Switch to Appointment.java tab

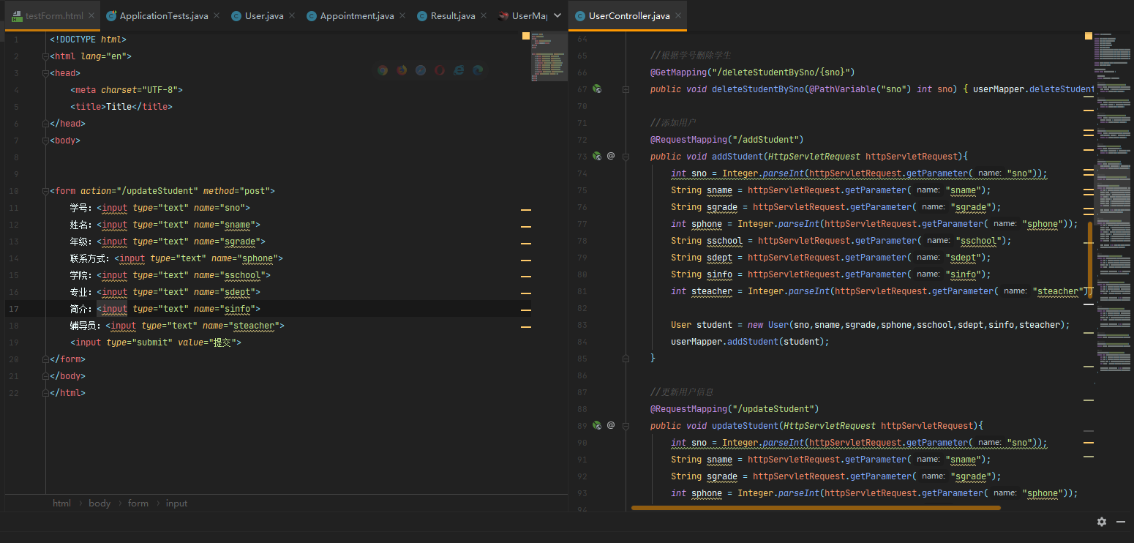[356, 15]
